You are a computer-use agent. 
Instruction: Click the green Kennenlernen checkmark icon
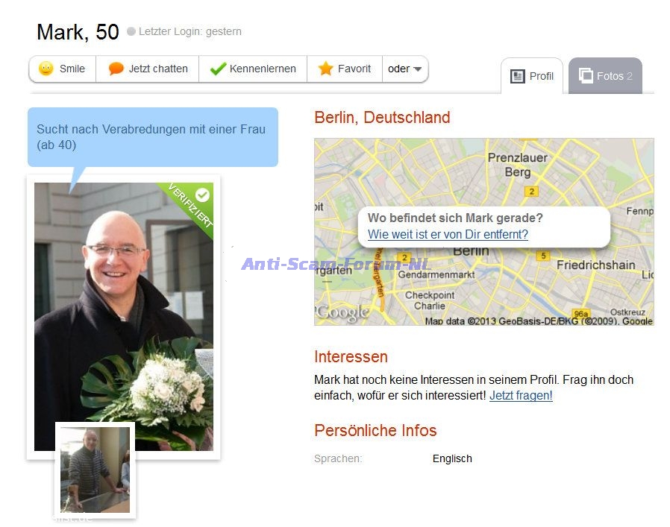[x=218, y=69]
